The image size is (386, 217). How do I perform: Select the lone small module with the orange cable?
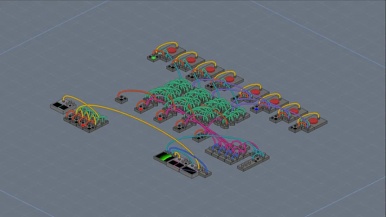coord(121,100)
